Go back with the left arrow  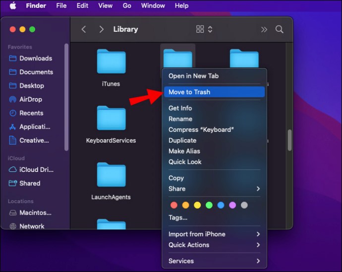tap(84, 29)
